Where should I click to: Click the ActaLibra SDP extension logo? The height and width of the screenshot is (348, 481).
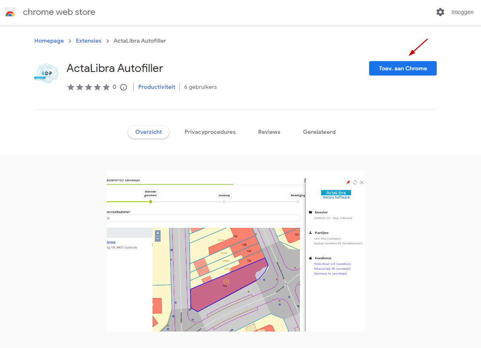pyautogui.click(x=46, y=73)
